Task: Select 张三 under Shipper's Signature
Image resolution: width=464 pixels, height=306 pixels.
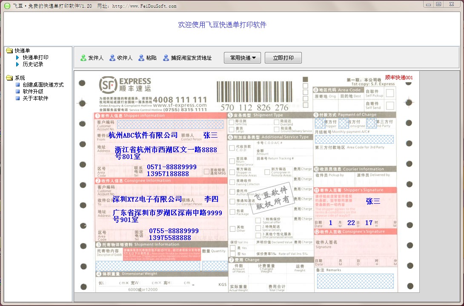Action: [373, 202]
